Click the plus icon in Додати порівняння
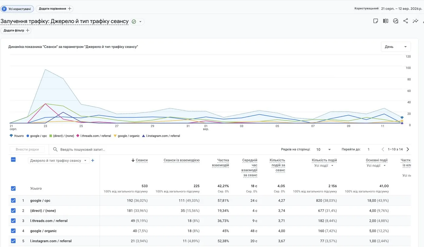The image size is (424, 247). point(70,9)
